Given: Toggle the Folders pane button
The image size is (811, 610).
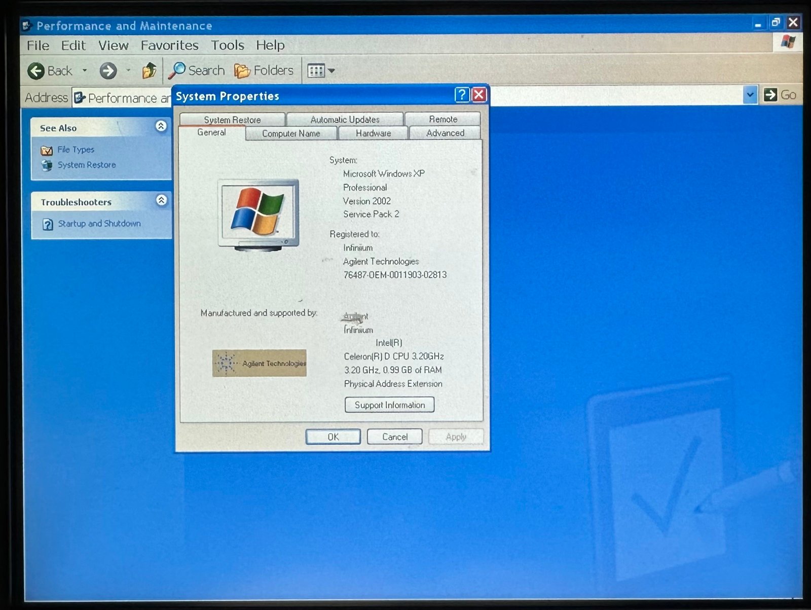Looking at the screenshot, I should pyautogui.click(x=264, y=70).
